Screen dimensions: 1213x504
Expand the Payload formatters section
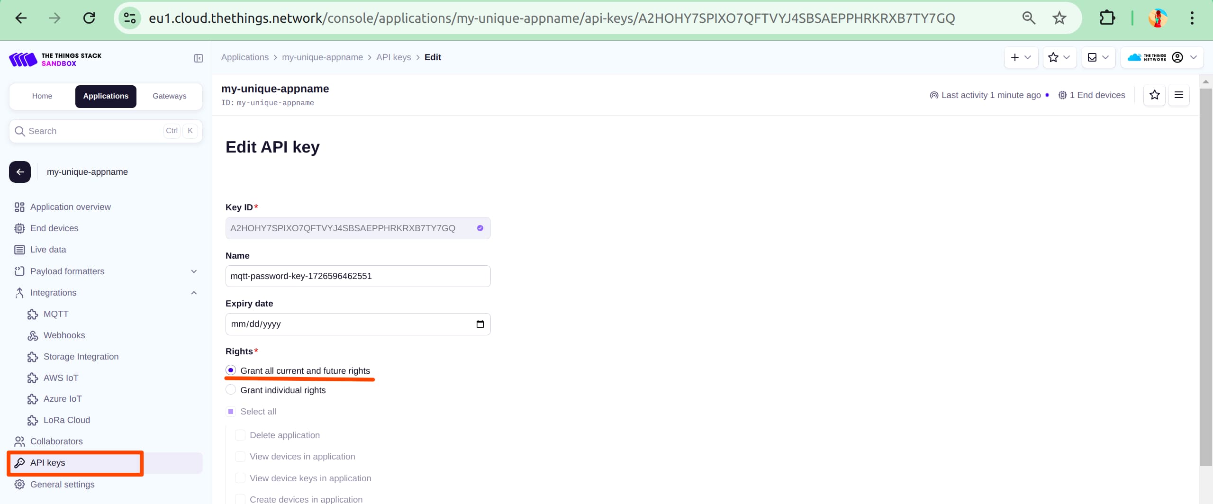click(194, 271)
